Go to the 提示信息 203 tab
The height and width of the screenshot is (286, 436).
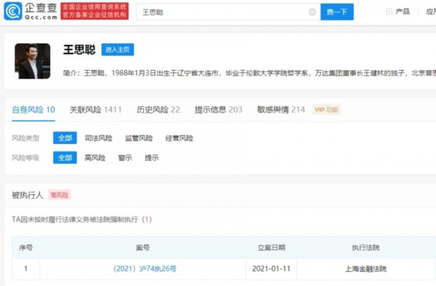tap(218, 110)
